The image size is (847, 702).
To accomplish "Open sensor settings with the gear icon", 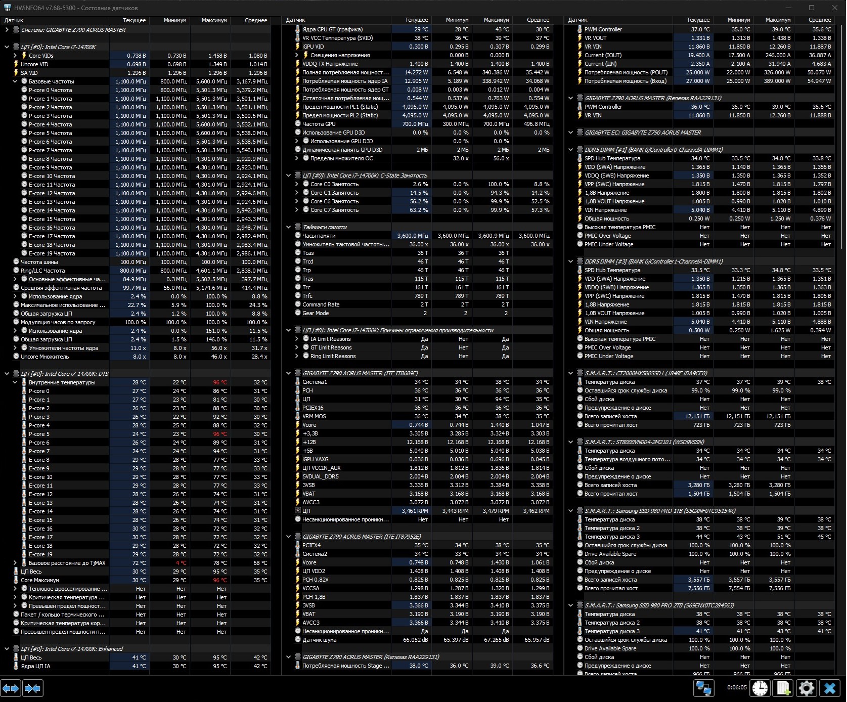I will pos(806,688).
